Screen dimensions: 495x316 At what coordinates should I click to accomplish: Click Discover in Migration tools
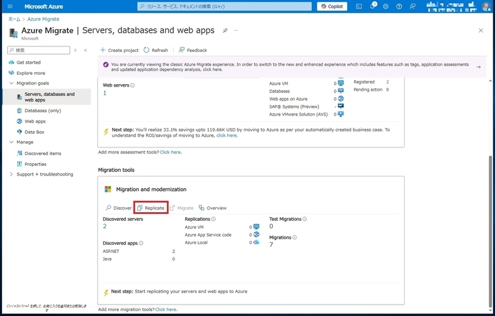point(118,208)
